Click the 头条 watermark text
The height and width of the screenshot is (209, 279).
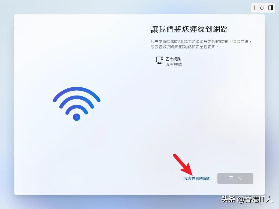(229, 199)
